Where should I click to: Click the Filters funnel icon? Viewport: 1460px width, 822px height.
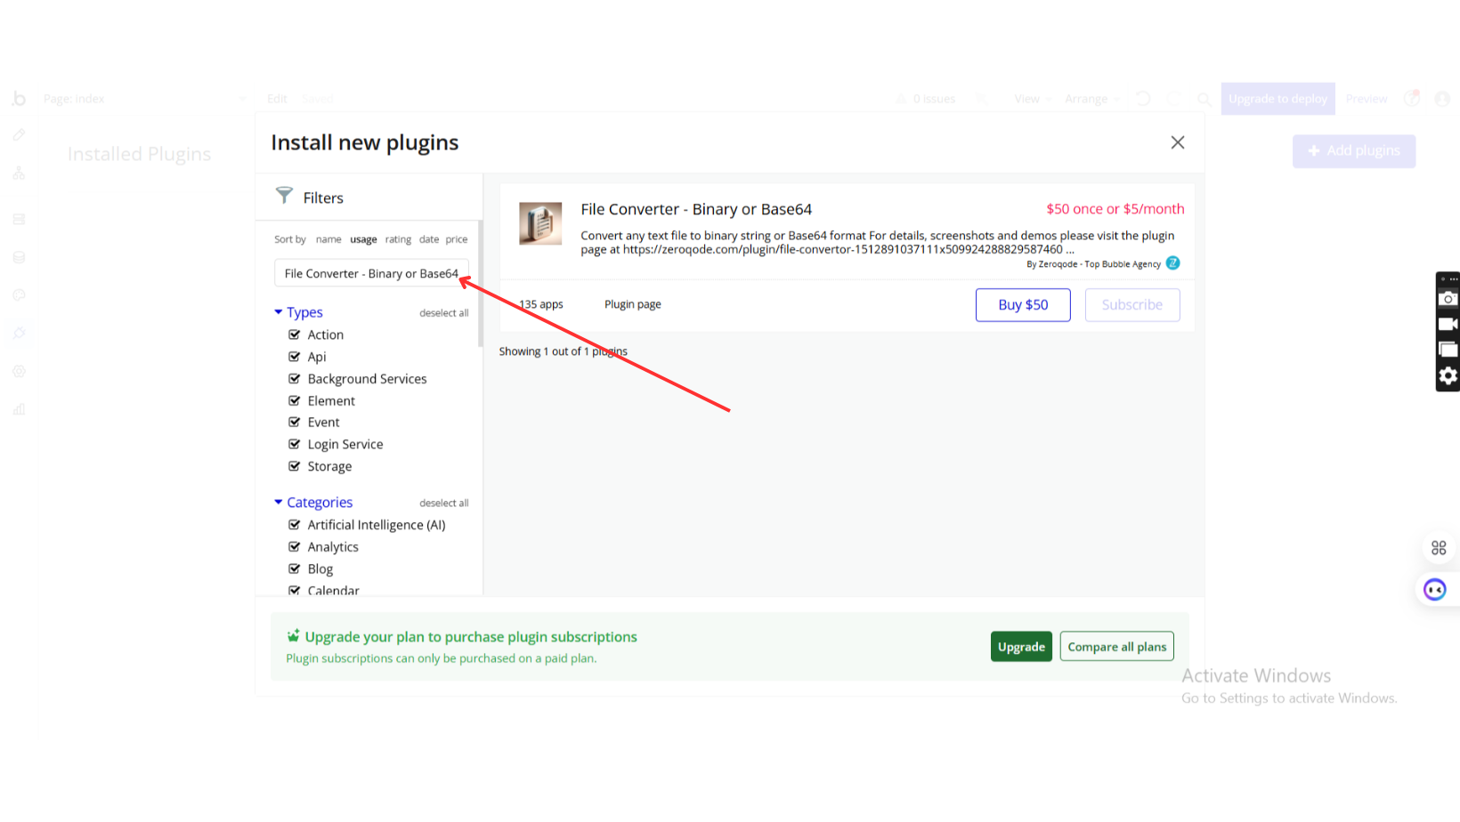pyautogui.click(x=284, y=195)
